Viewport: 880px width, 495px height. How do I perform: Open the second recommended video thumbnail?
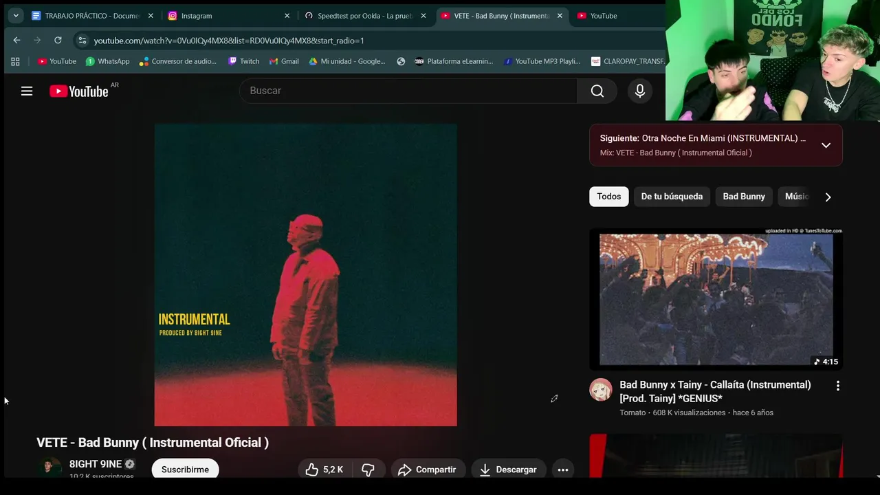716,455
